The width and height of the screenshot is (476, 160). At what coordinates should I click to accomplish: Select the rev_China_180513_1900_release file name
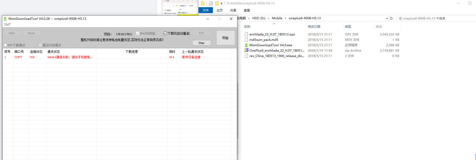277,56
